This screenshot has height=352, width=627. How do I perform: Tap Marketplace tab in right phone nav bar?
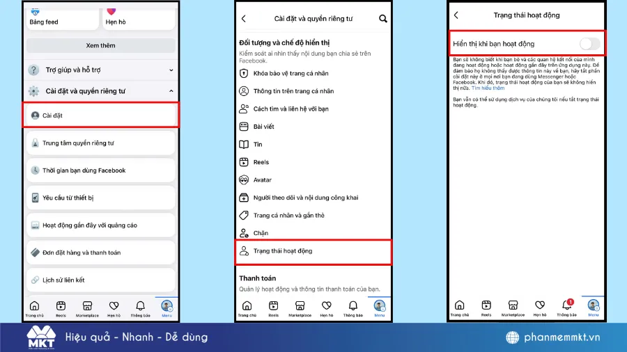click(513, 307)
